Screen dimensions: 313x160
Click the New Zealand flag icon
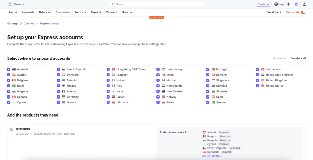[x=163, y=91]
